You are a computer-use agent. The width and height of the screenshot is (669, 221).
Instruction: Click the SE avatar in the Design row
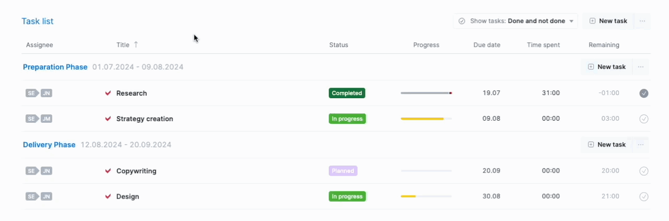pos(32,196)
